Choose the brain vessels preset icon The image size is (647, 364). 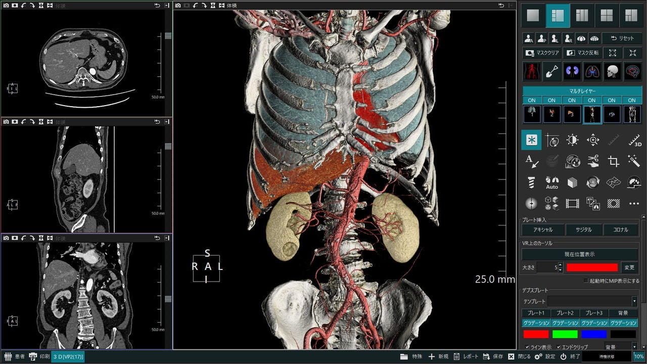(x=633, y=71)
